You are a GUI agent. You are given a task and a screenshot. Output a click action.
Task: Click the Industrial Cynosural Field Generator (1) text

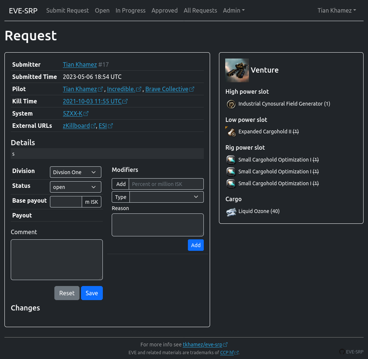(x=284, y=104)
